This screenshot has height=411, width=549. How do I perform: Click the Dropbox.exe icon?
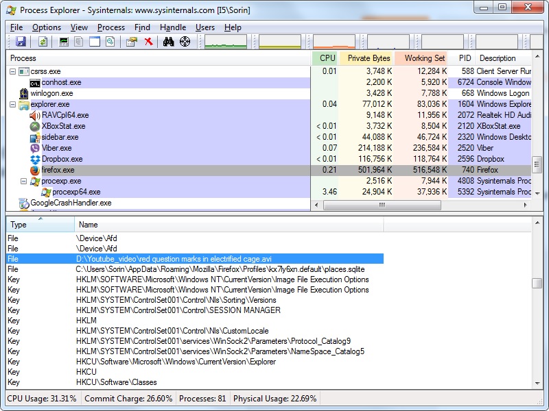pos(35,160)
